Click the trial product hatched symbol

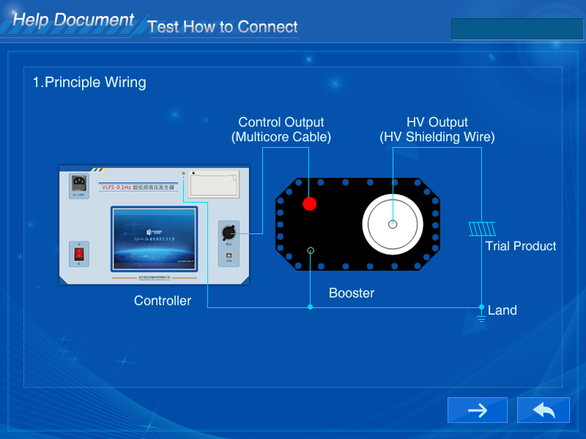point(482,229)
